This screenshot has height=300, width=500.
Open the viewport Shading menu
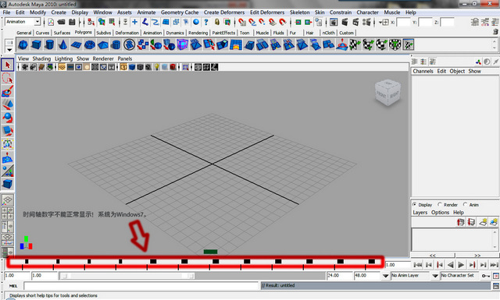[41, 58]
